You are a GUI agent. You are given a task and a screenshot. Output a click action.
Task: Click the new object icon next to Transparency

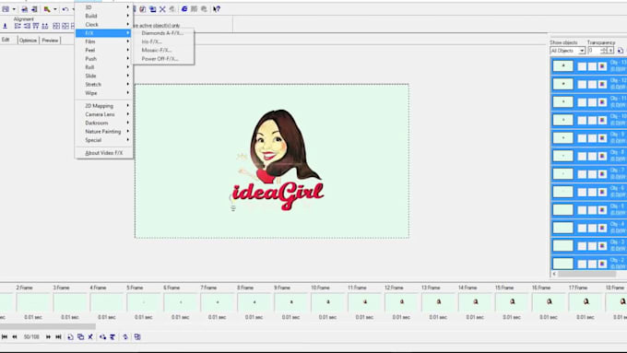[621, 51]
